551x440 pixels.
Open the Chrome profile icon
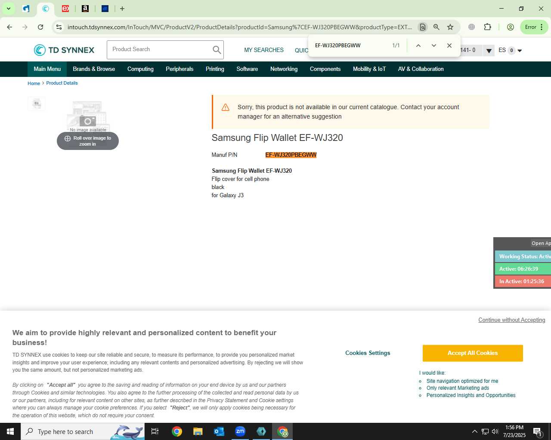click(511, 27)
